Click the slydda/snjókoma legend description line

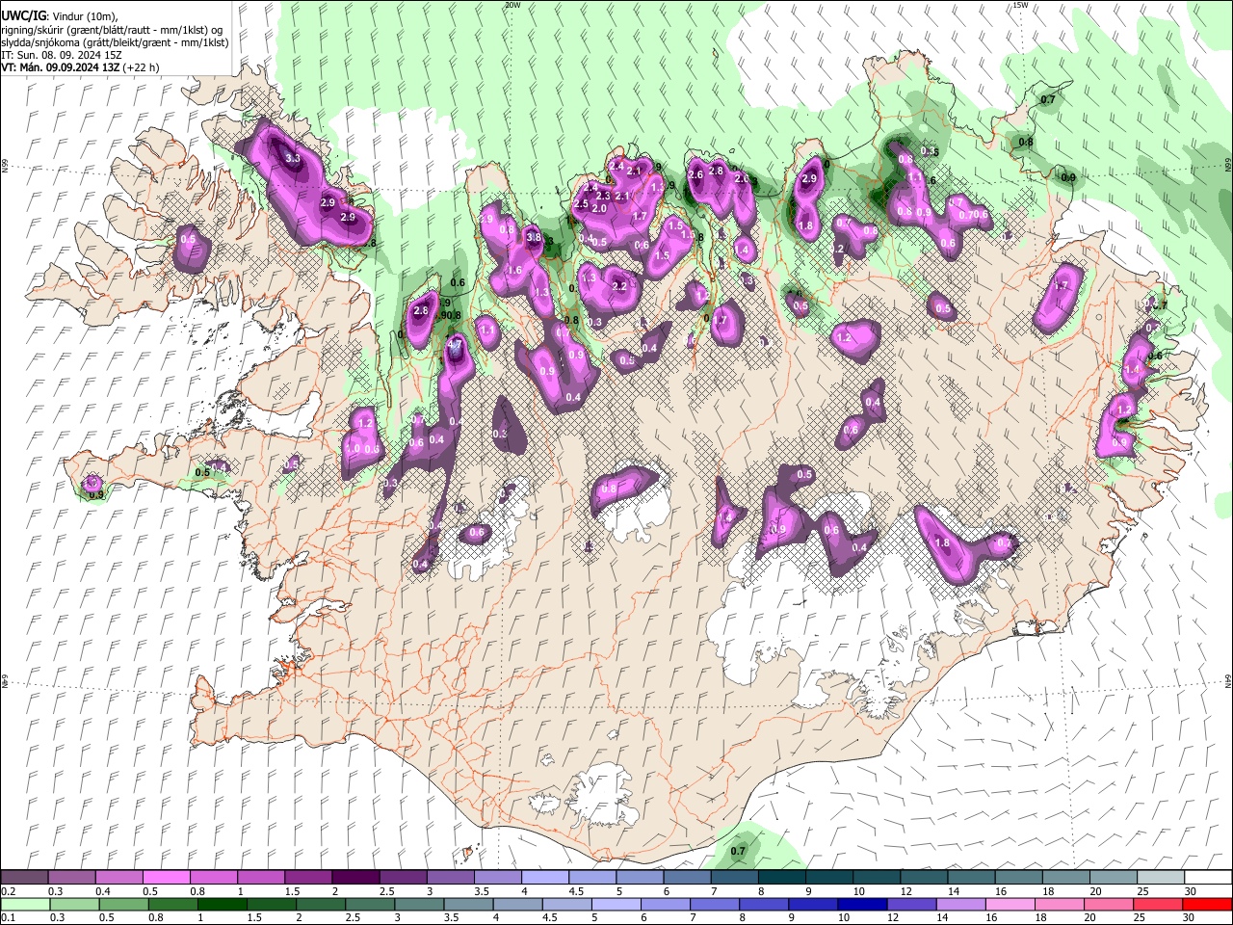coord(115,42)
